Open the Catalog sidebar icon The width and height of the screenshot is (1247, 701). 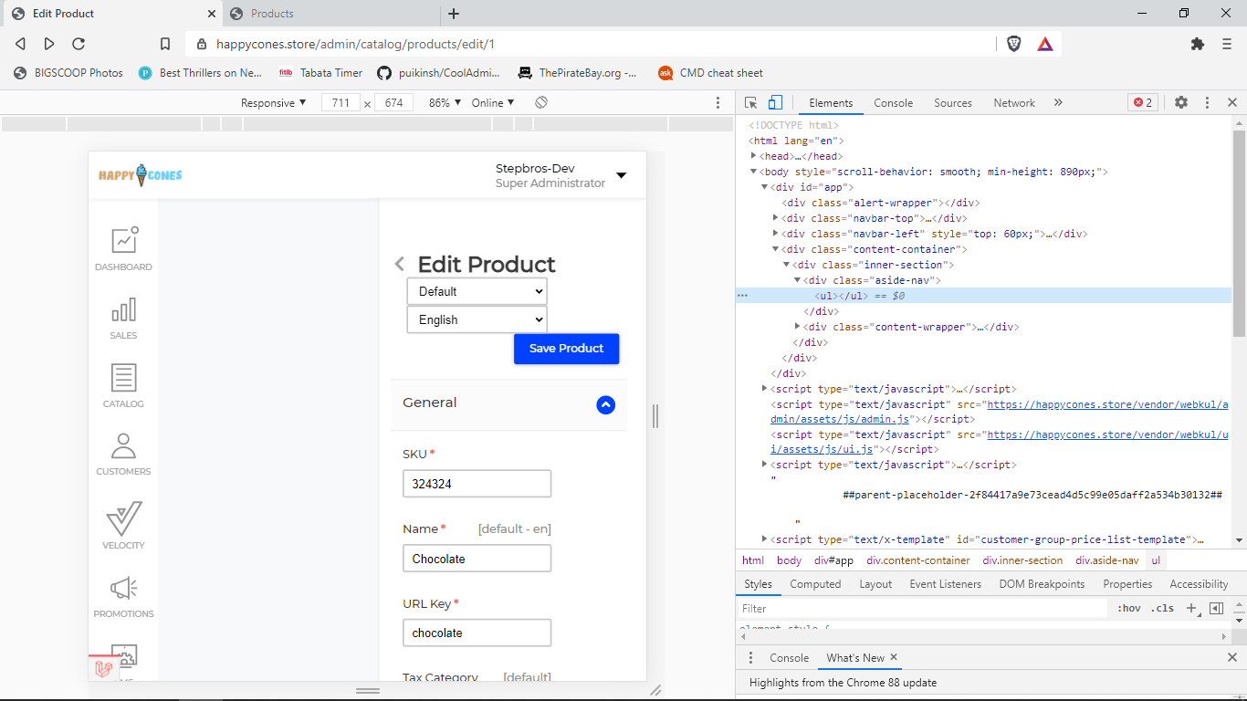pos(123,385)
